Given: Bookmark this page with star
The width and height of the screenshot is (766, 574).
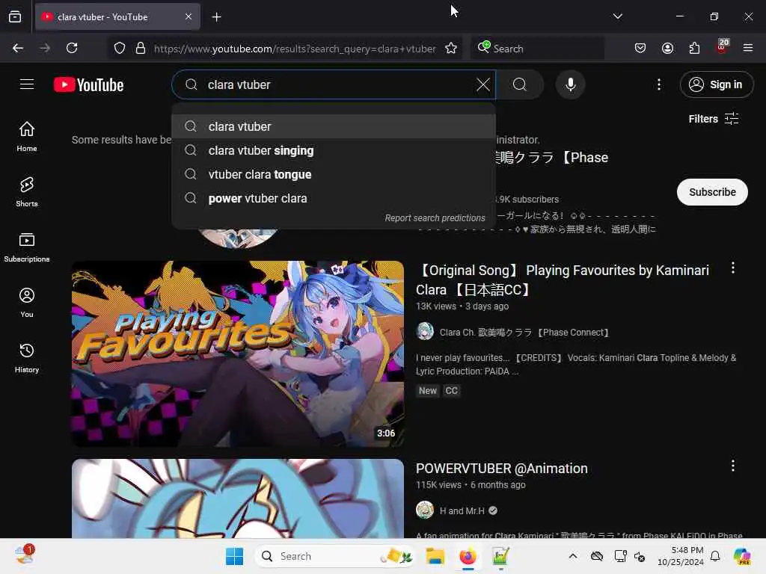Looking at the screenshot, I should pyautogui.click(x=451, y=48).
